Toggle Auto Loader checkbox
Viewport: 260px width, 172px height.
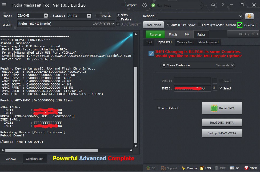[118, 24]
